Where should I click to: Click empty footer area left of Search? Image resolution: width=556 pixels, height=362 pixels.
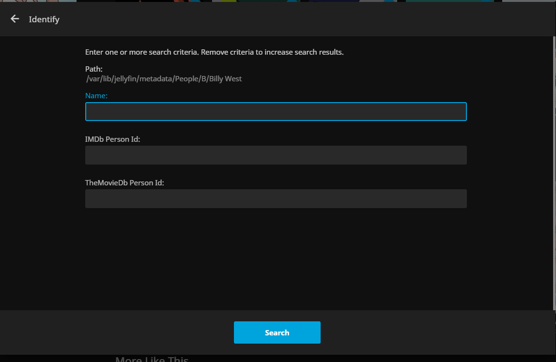(116, 332)
